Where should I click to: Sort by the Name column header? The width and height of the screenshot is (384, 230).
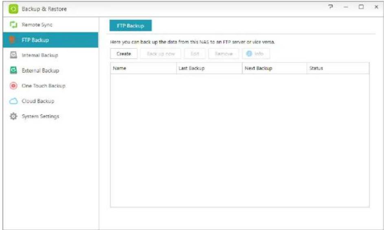tap(143, 68)
